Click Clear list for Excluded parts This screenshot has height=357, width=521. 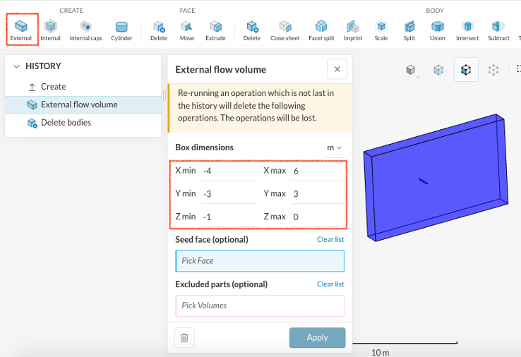click(x=330, y=284)
